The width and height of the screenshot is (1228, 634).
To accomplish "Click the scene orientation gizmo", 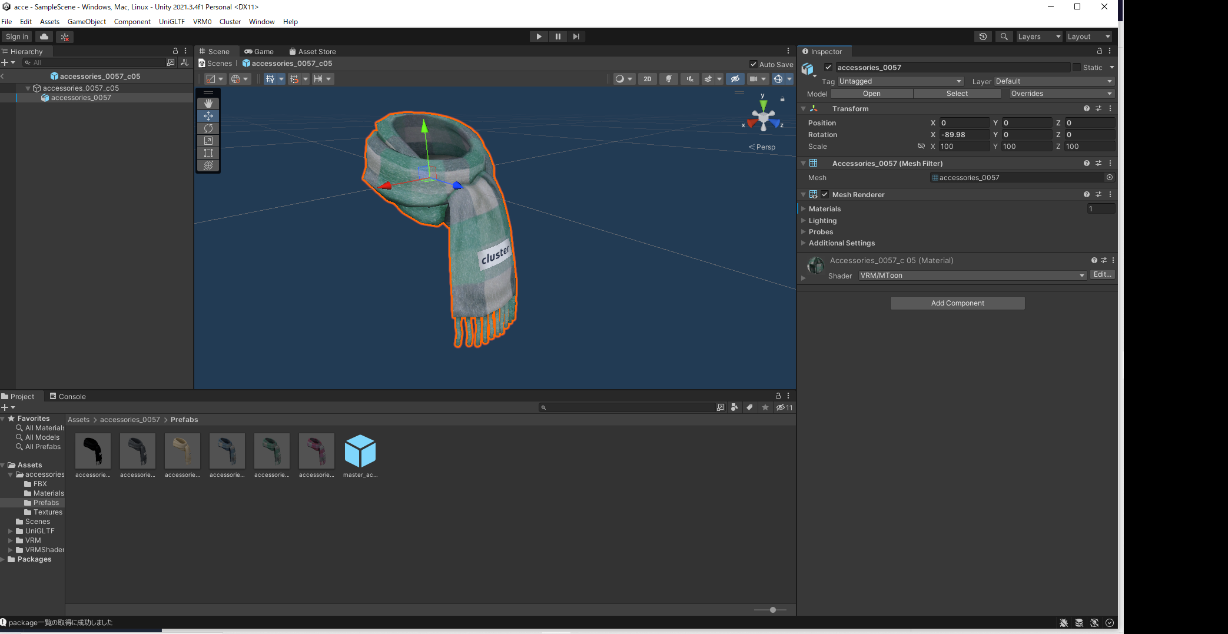I will 763,117.
